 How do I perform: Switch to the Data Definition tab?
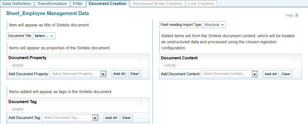pos(17,4)
